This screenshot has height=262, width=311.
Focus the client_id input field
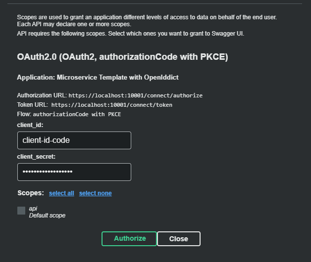[x=74, y=140]
